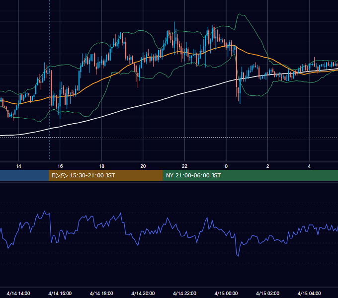Click the 4/14 16:00 time label

pos(60,293)
